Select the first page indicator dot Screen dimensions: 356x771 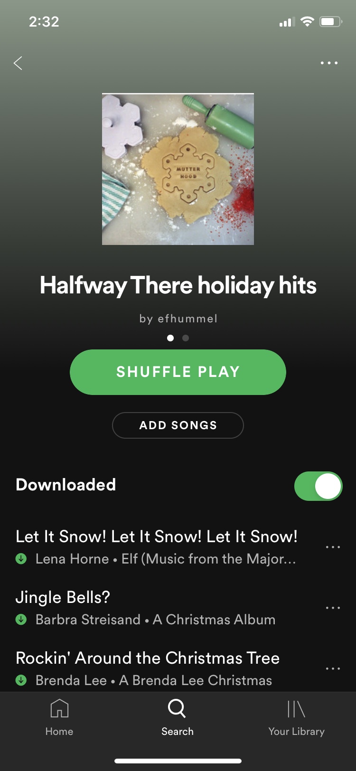coord(170,338)
